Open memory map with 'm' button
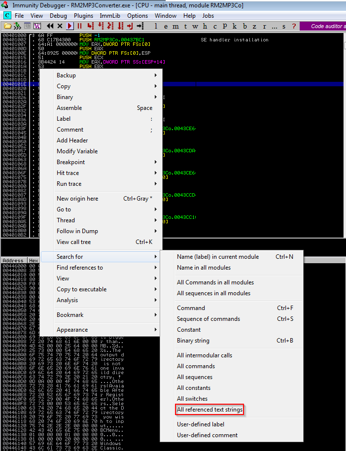The height and width of the screenshot is (451, 346). tap(176, 26)
